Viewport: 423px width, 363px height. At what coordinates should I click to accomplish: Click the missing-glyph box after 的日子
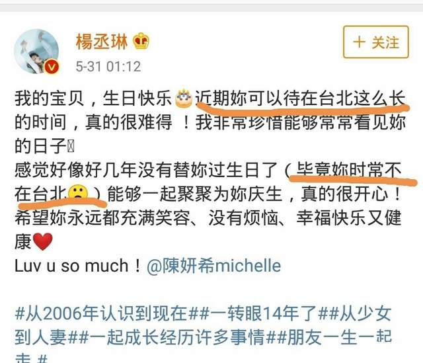pyautogui.click(x=71, y=147)
